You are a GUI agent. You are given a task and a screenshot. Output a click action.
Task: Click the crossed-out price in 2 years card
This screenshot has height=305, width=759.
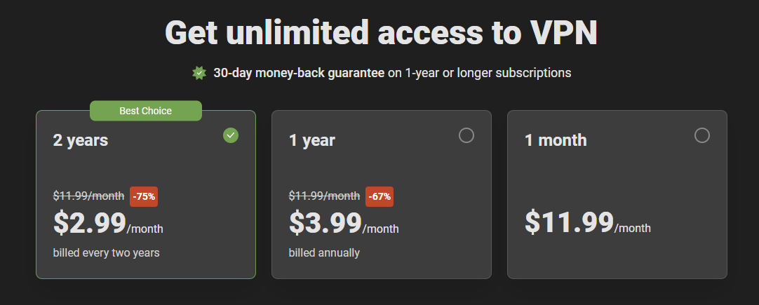(x=88, y=196)
